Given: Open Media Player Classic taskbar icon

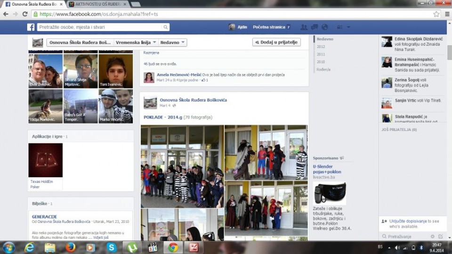Looking at the screenshot, I should click(x=153, y=247).
